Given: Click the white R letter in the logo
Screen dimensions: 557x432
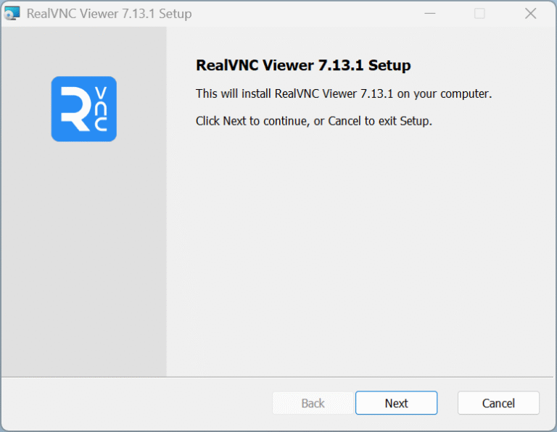Looking at the screenshot, I should (73, 110).
